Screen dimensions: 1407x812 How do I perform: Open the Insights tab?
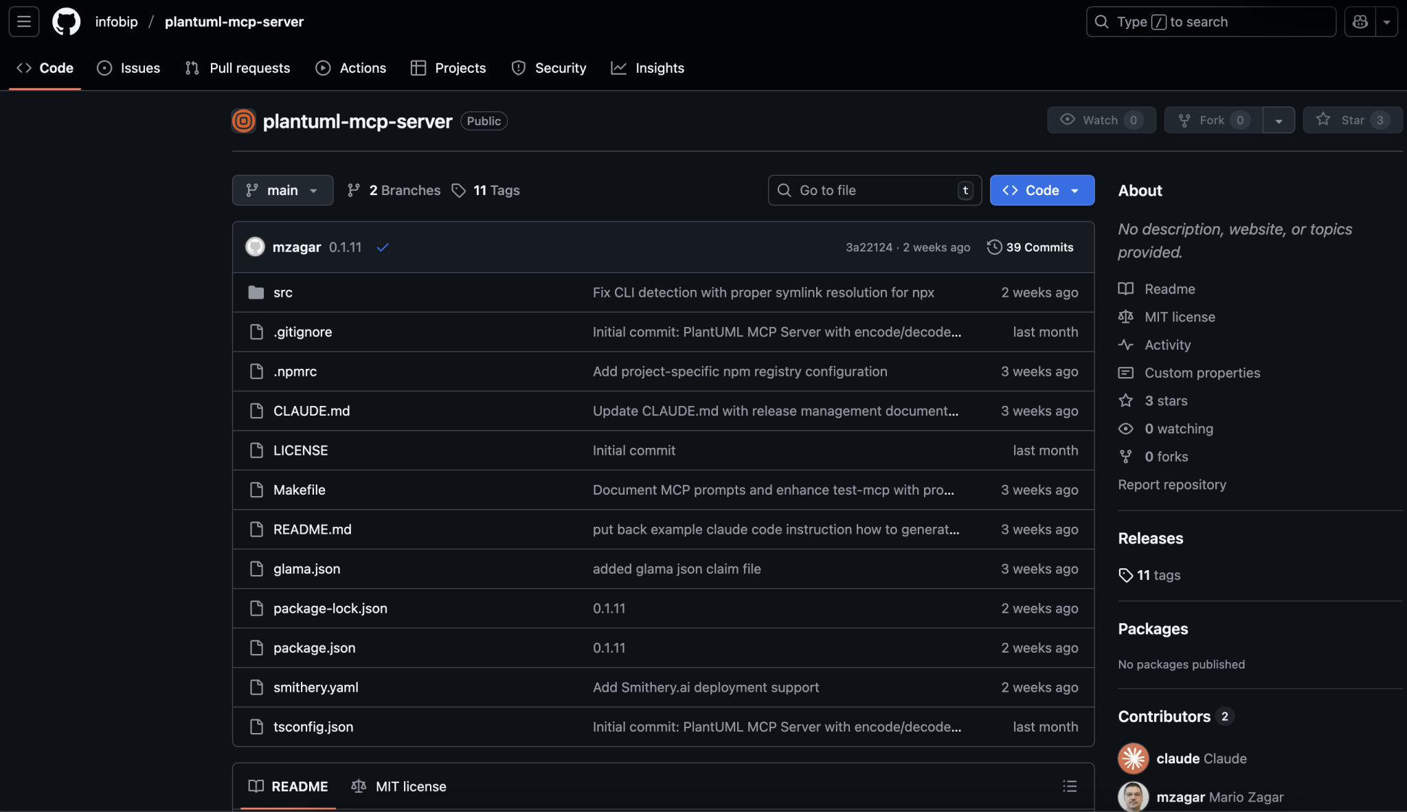coord(648,68)
